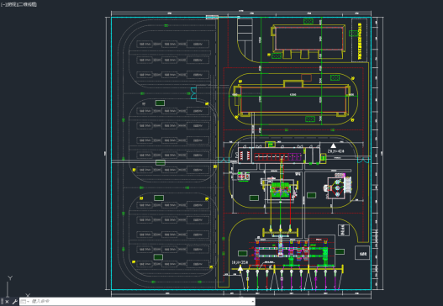Viewport: 443px width, 306px height.
Task: Click the command line grip handle
Action: (x=2, y=302)
